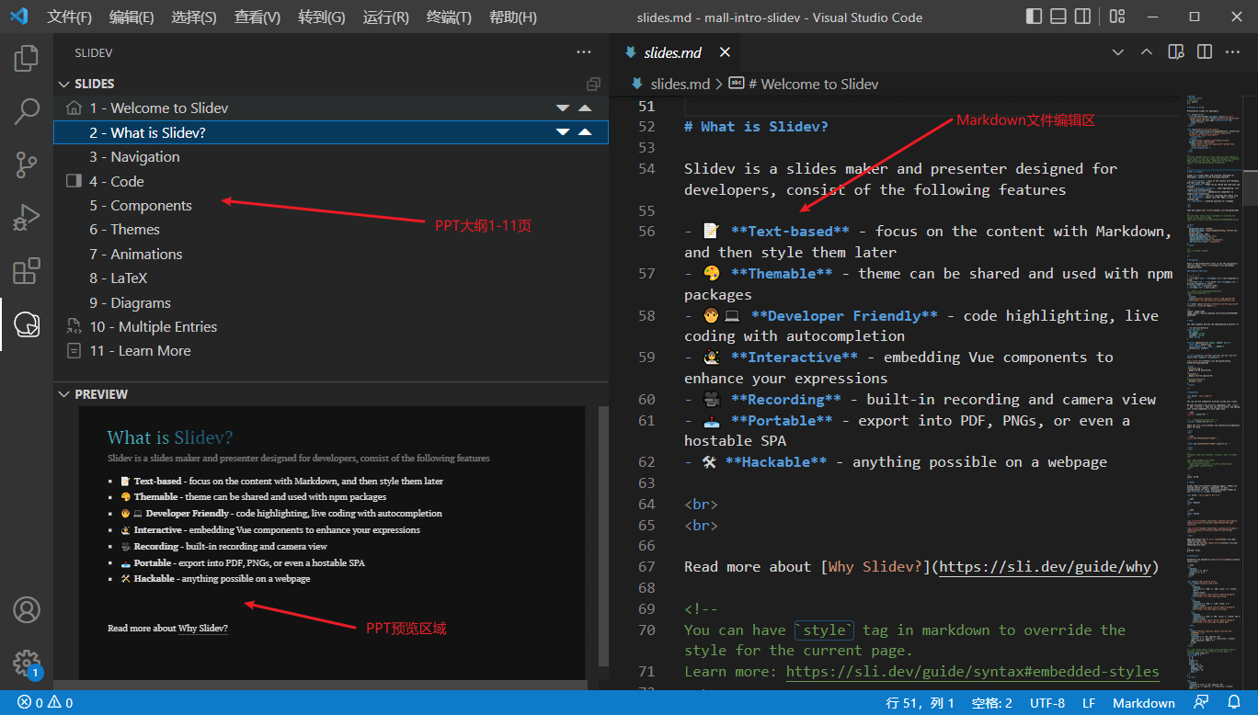Viewport: 1258px width, 715px height.
Task: Toggle the secondary side bar visibility
Action: [1084, 17]
